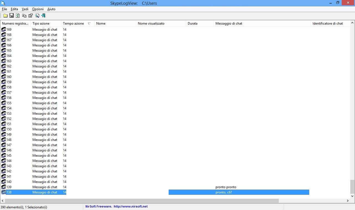Viewport: 355px width, 210px height.
Task: Click the horizontal scrollbar right arrow
Action: 348,201
